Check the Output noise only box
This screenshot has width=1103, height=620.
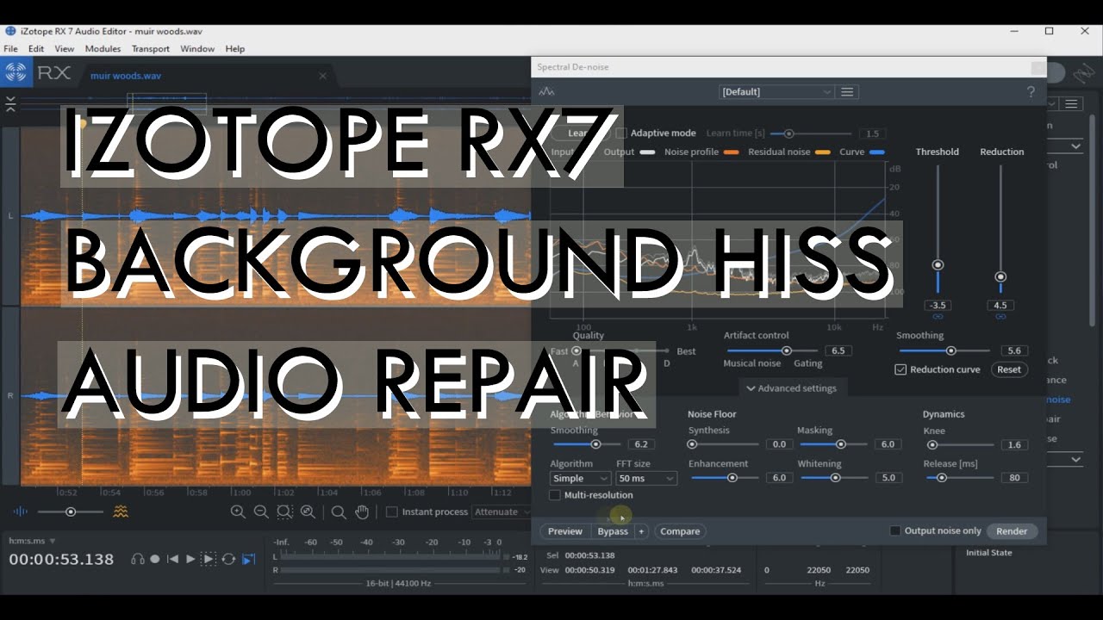(895, 531)
